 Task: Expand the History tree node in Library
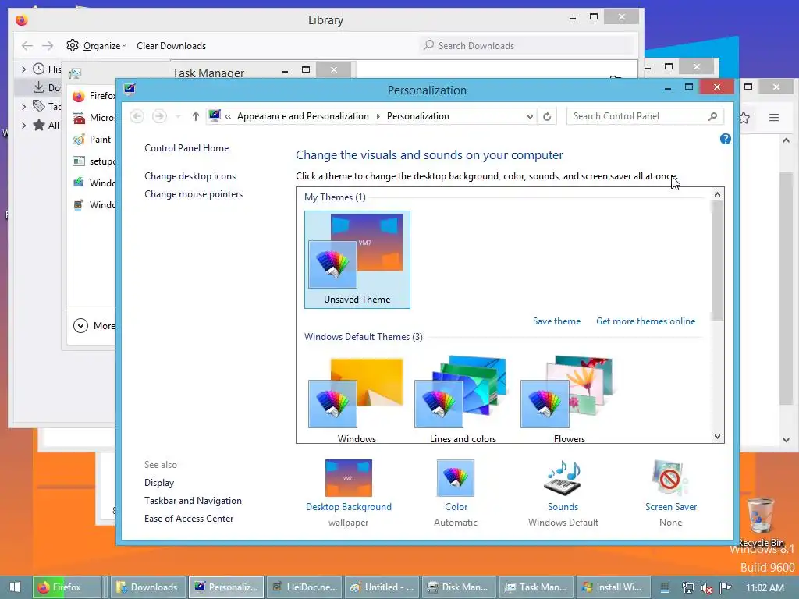pos(23,69)
